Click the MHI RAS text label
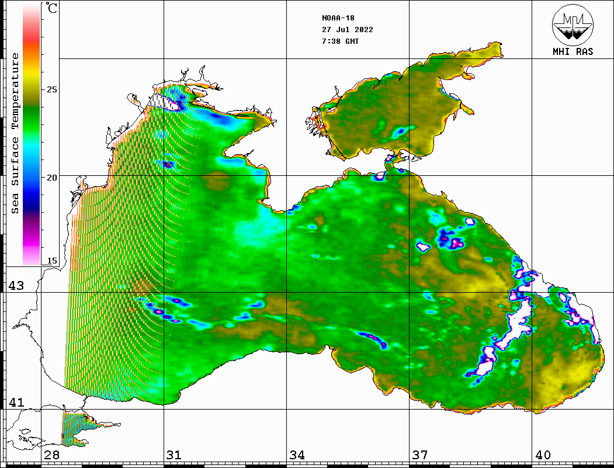The height and width of the screenshot is (468, 614). pyautogui.click(x=573, y=51)
